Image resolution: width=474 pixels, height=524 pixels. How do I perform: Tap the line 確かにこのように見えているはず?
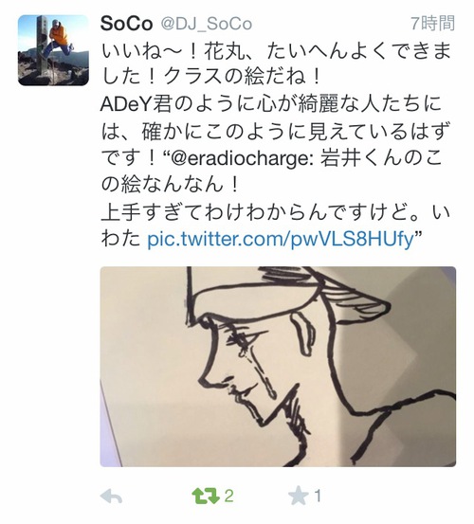[x=294, y=132]
